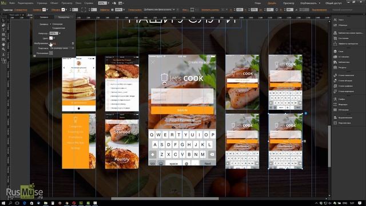The width and height of the screenshot is (366, 206).
Task: Open the Edit (Редактировать) menu
Action: click(25, 3)
